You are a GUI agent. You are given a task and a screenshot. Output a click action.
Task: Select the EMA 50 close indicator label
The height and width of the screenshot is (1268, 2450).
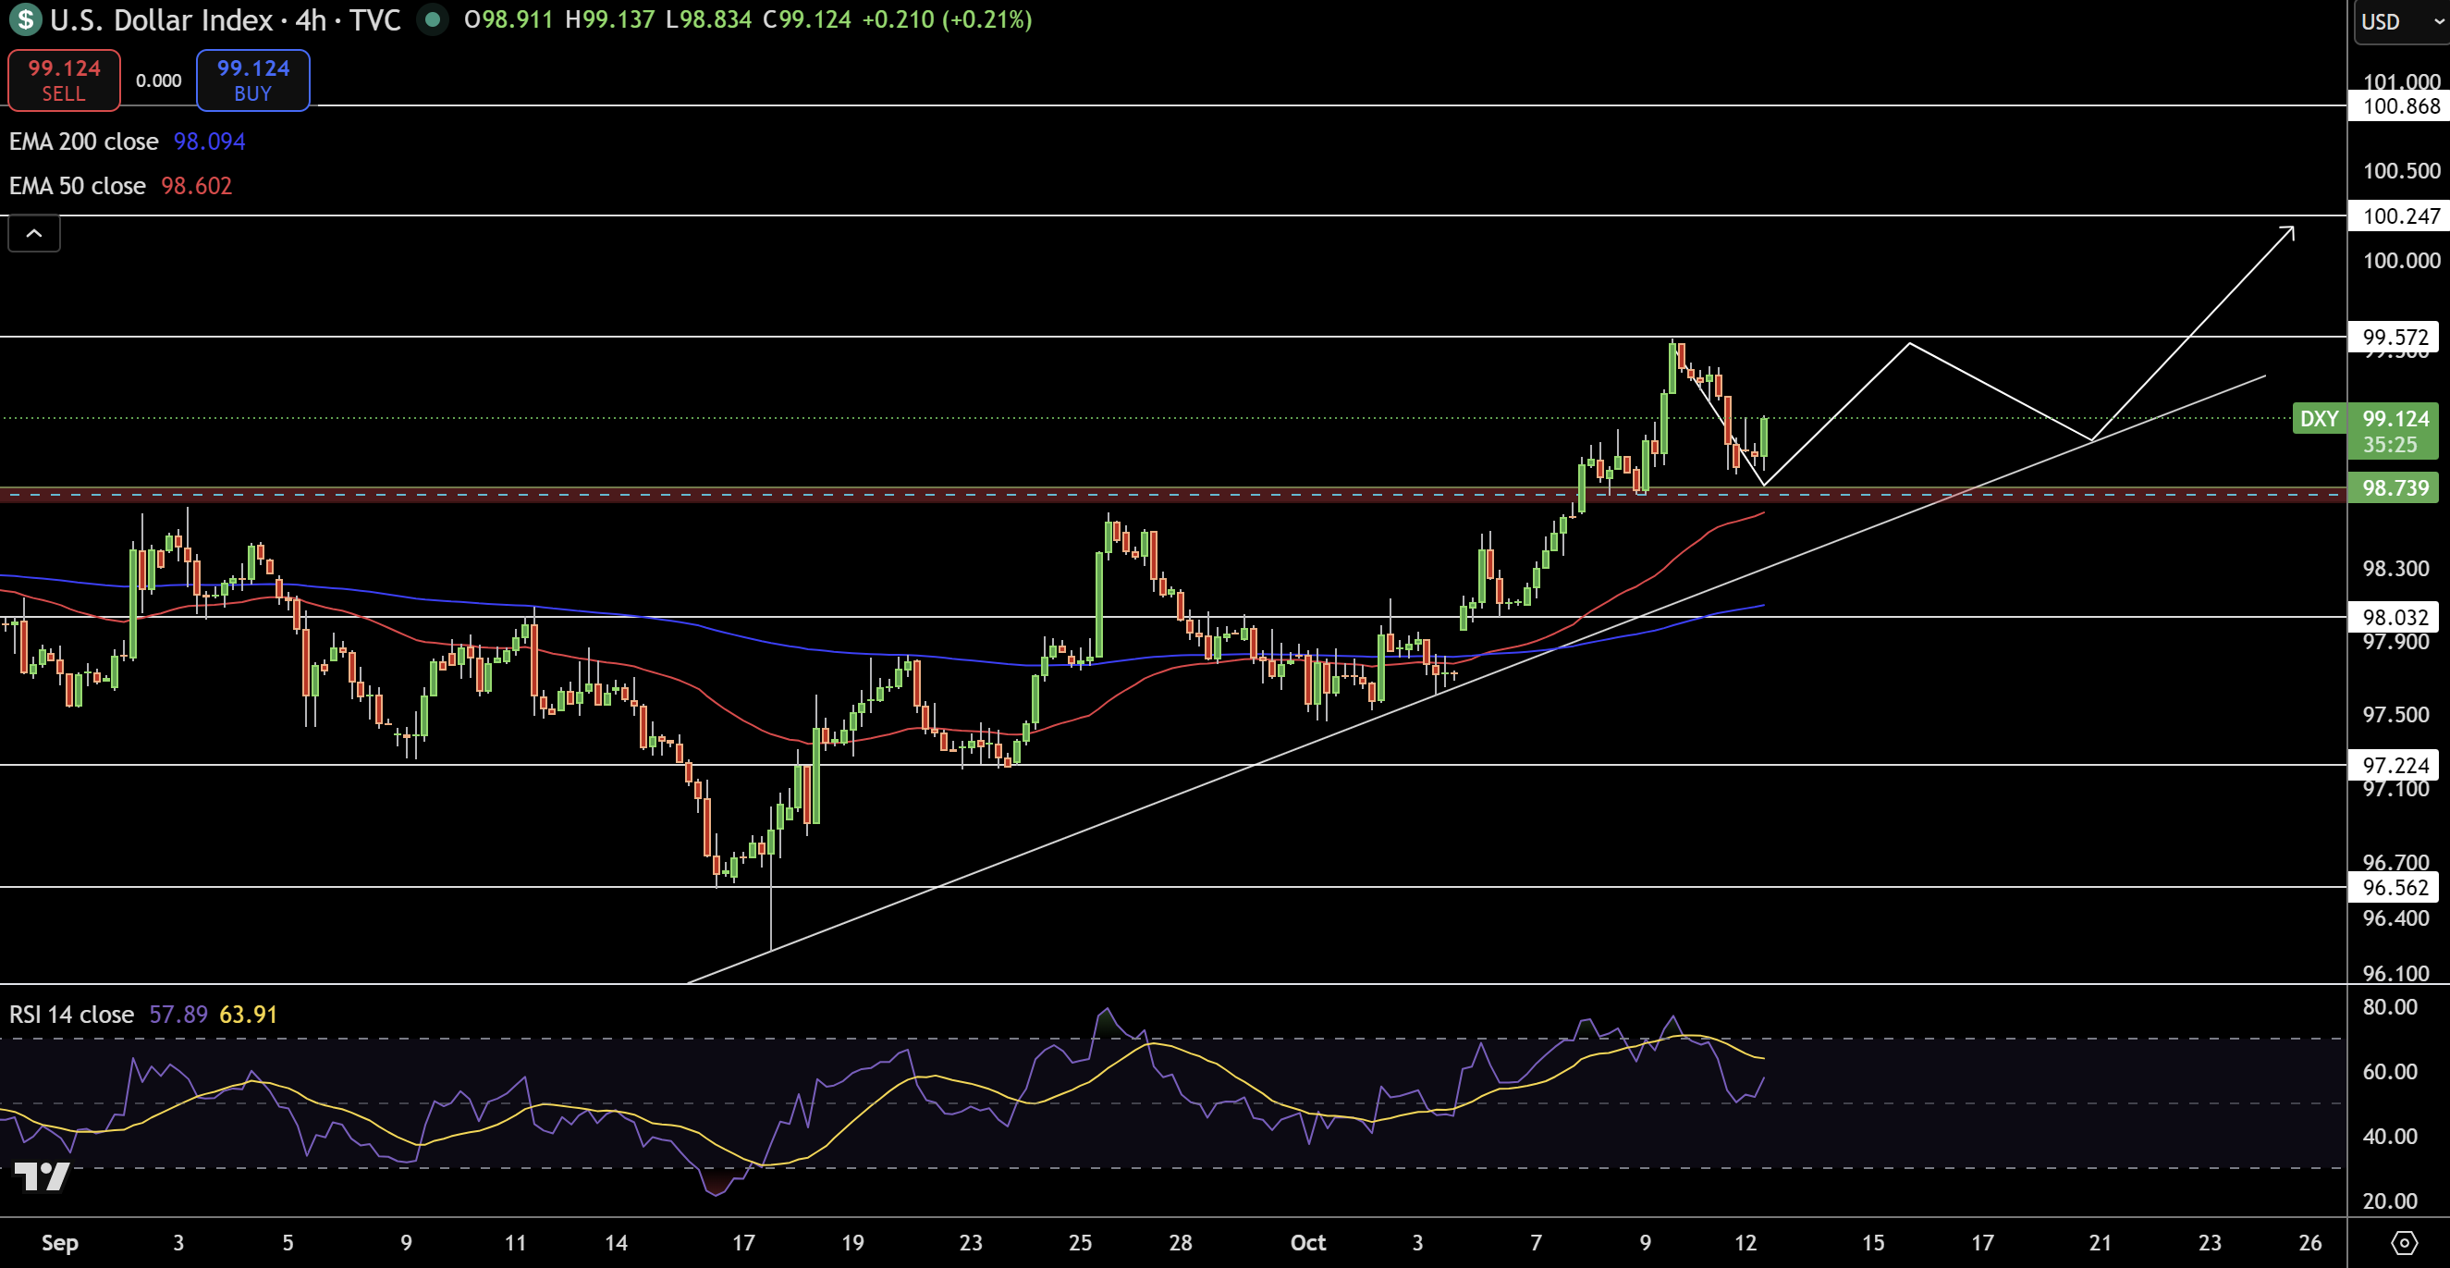click(x=77, y=186)
